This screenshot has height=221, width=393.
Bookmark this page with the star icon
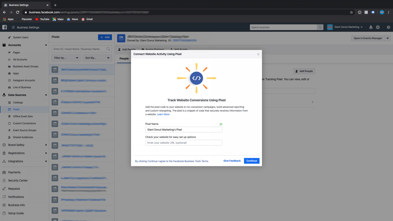(x=351, y=12)
